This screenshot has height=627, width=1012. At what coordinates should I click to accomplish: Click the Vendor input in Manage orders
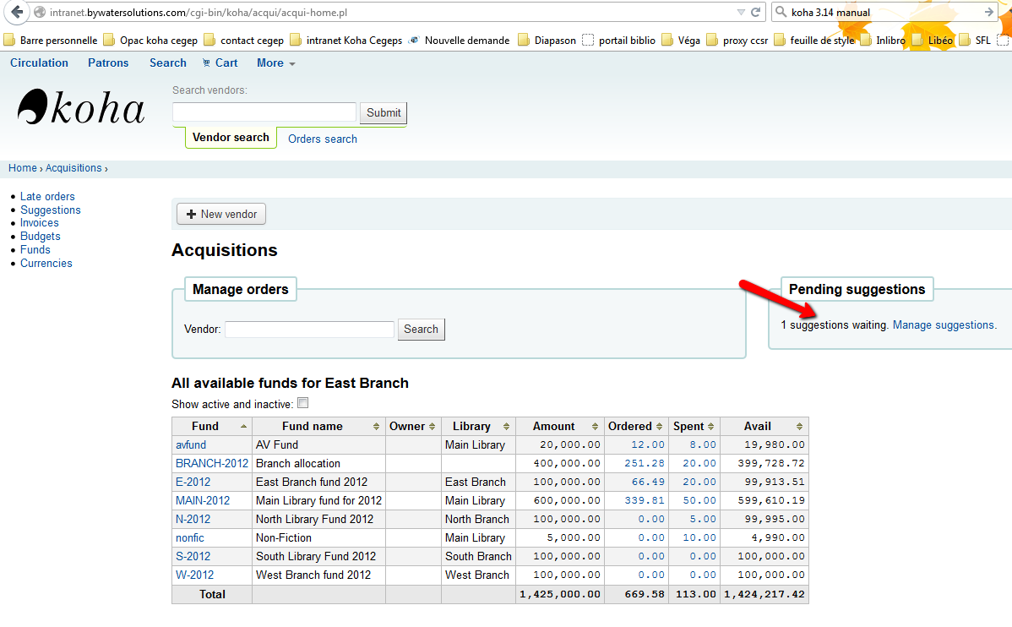[309, 330]
